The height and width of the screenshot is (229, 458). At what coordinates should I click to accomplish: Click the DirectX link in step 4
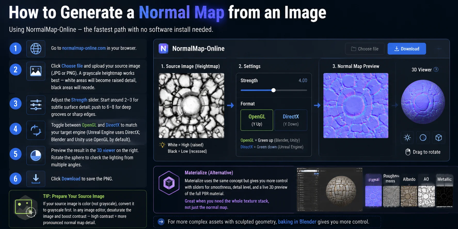pos(113,125)
